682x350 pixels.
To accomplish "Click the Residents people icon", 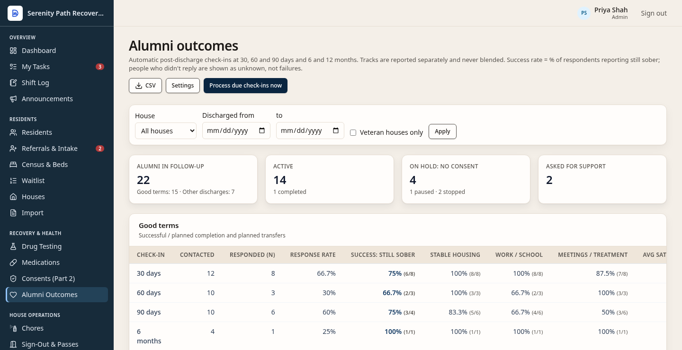I will pos(13,132).
